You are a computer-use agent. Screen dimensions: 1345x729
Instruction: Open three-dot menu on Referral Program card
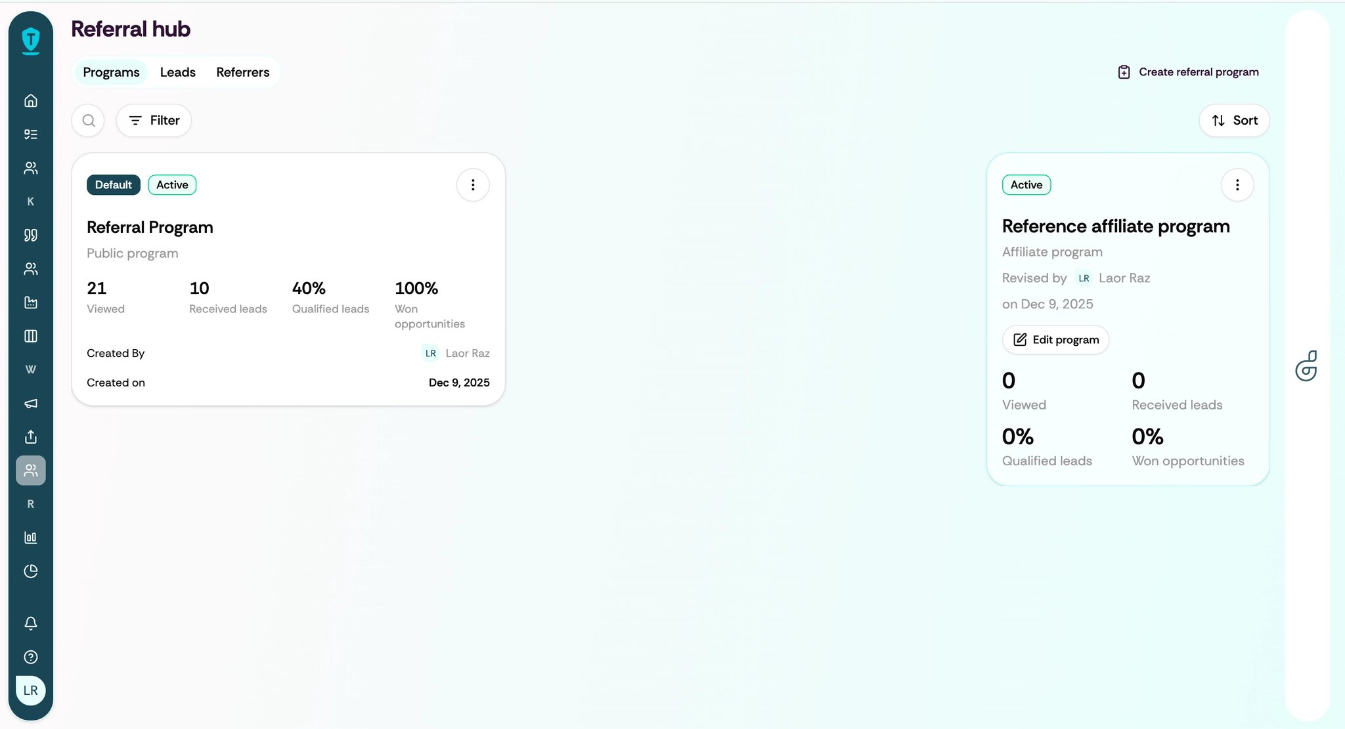pos(473,185)
